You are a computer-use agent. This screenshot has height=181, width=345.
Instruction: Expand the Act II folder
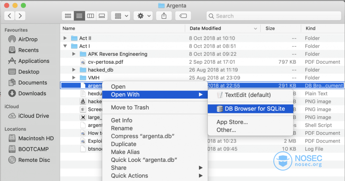(66, 38)
